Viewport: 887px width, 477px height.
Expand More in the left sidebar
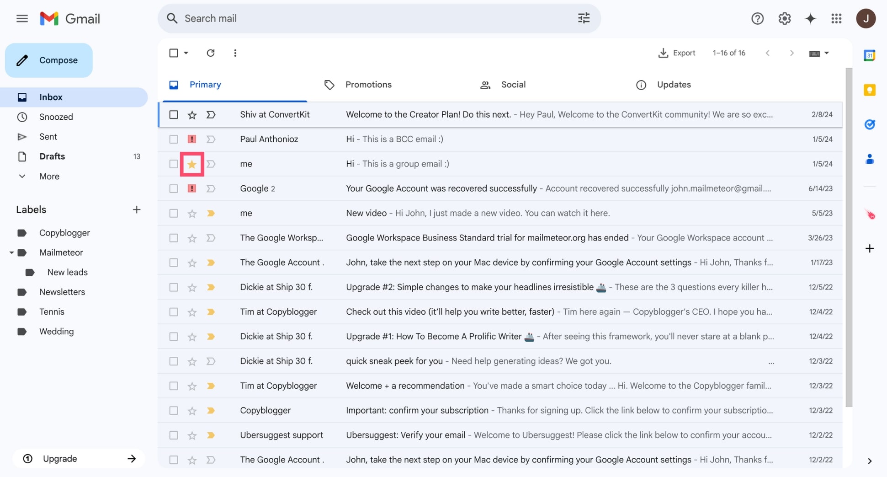tap(49, 177)
